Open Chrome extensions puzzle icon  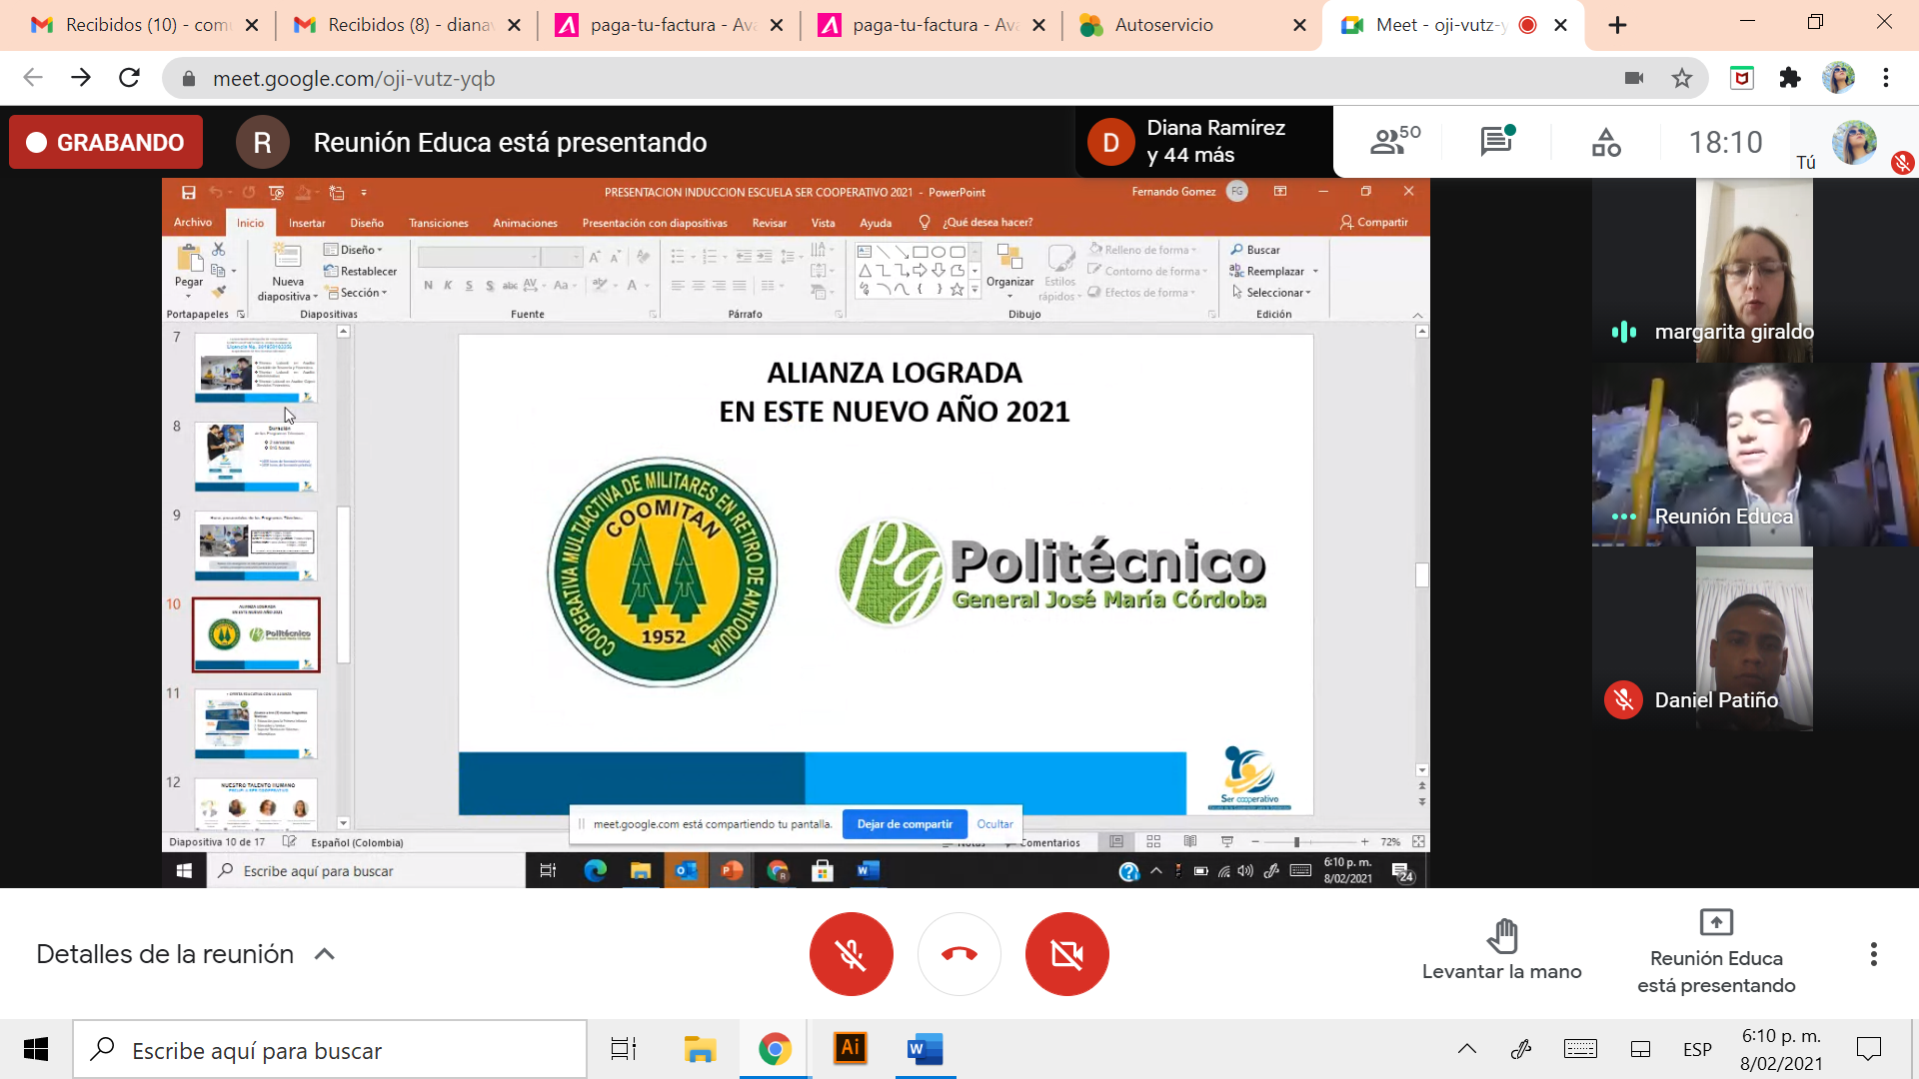point(1790,78)
